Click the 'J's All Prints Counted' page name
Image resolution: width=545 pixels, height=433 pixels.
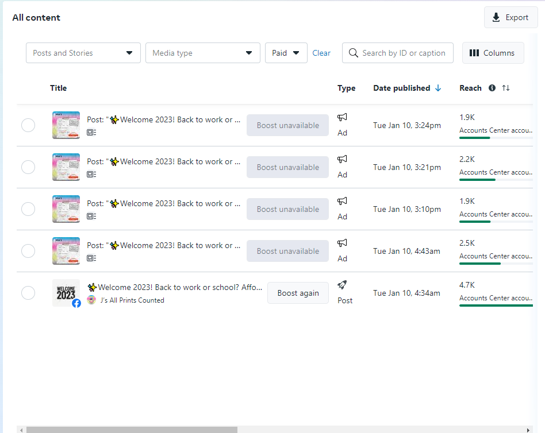132,300
